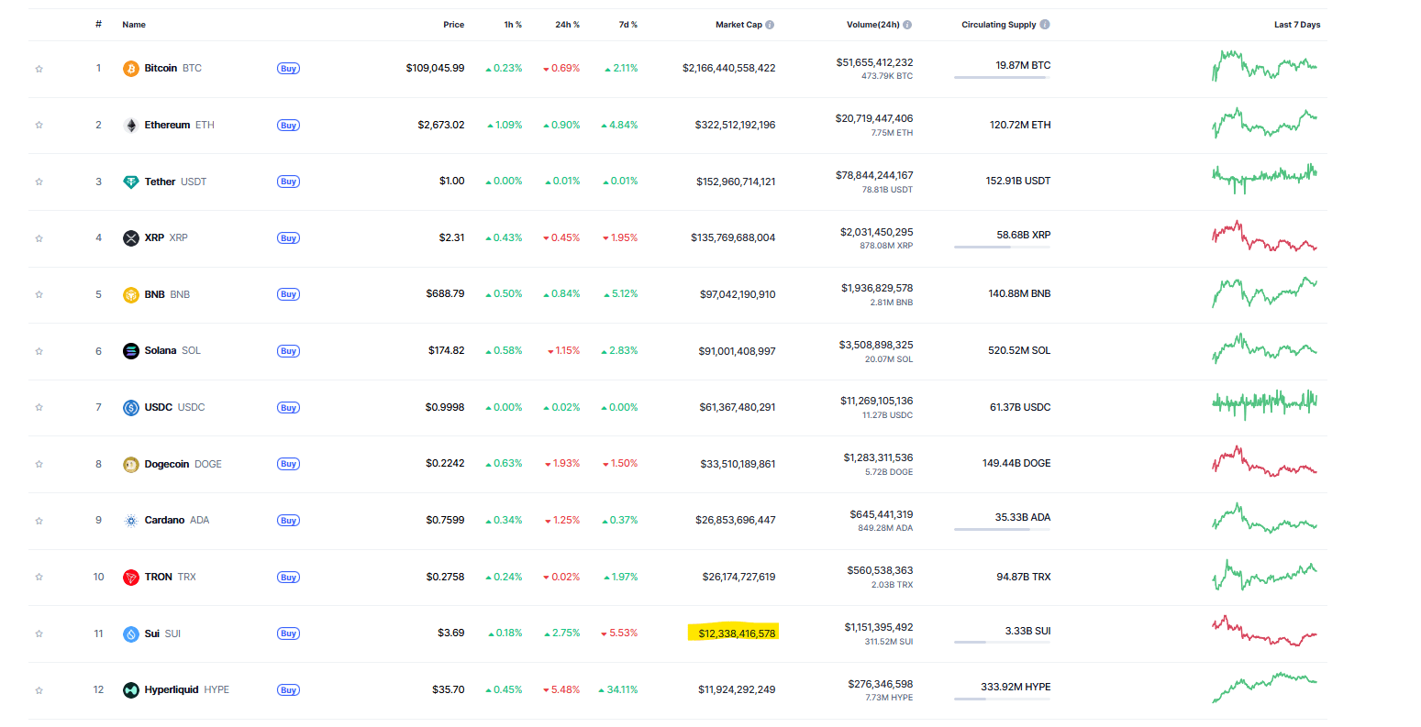Image resolution: width=1421 pixels, height=727 pixels.
Task: Click the Ethereum diamond logo icon
Action: (x=131, y=126)
